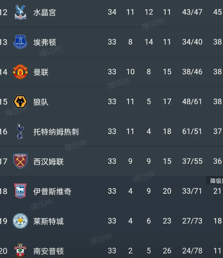The image size is (223, 258).
Task: Select the Southampton club crest
Action: (20, 250)
